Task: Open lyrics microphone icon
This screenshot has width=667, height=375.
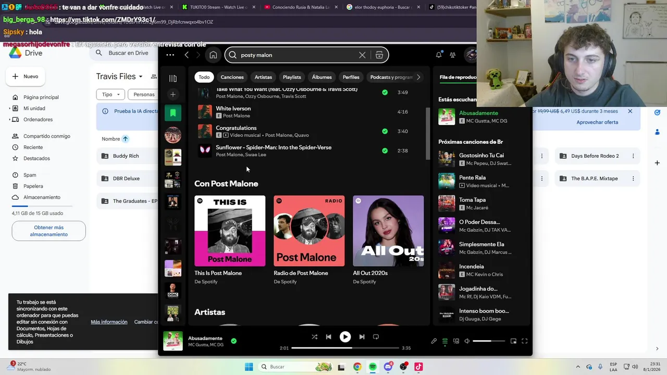Action: click(x=434, y=341)
